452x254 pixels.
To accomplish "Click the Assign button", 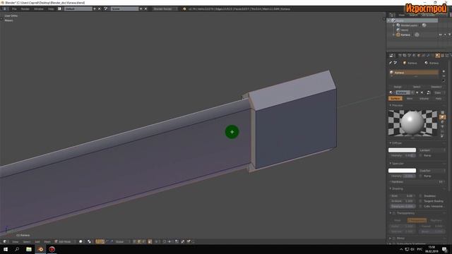I will tap(398, 87).
